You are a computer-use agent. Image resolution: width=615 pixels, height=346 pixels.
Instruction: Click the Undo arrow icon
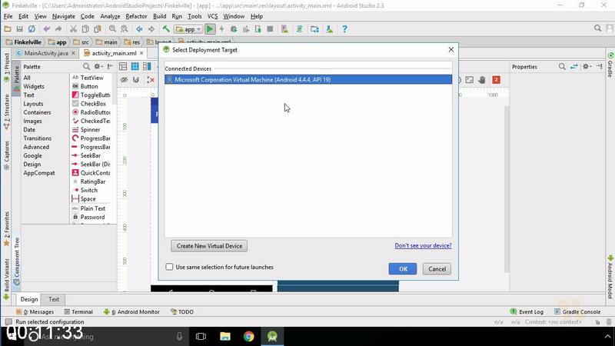(47, 29)
